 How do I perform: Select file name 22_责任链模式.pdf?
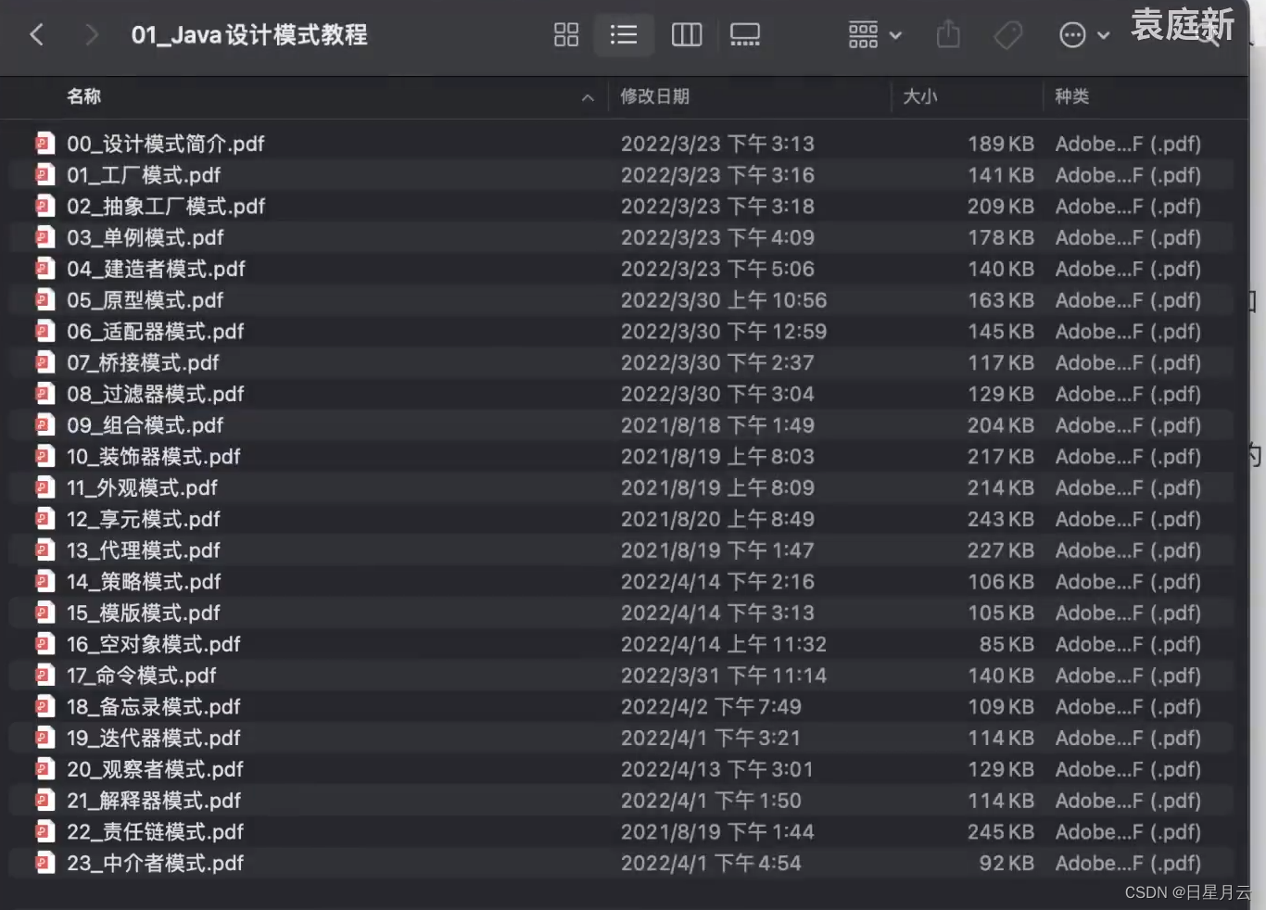pos(155,832)
